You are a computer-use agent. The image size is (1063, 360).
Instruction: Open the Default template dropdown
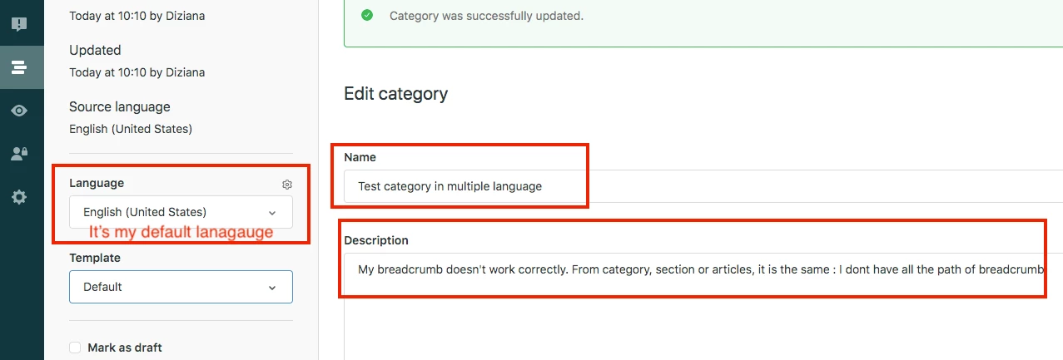click(166, 287)
